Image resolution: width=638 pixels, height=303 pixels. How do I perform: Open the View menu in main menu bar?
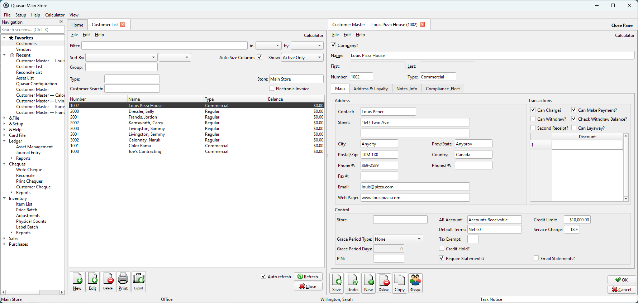[x=74, y=15]
